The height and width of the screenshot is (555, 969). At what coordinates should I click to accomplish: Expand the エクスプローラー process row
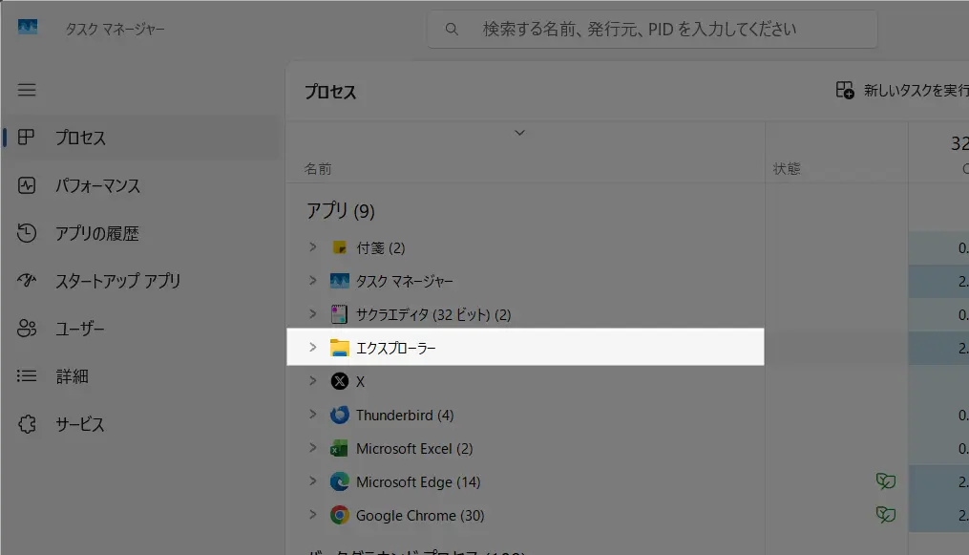coord(312,347)
